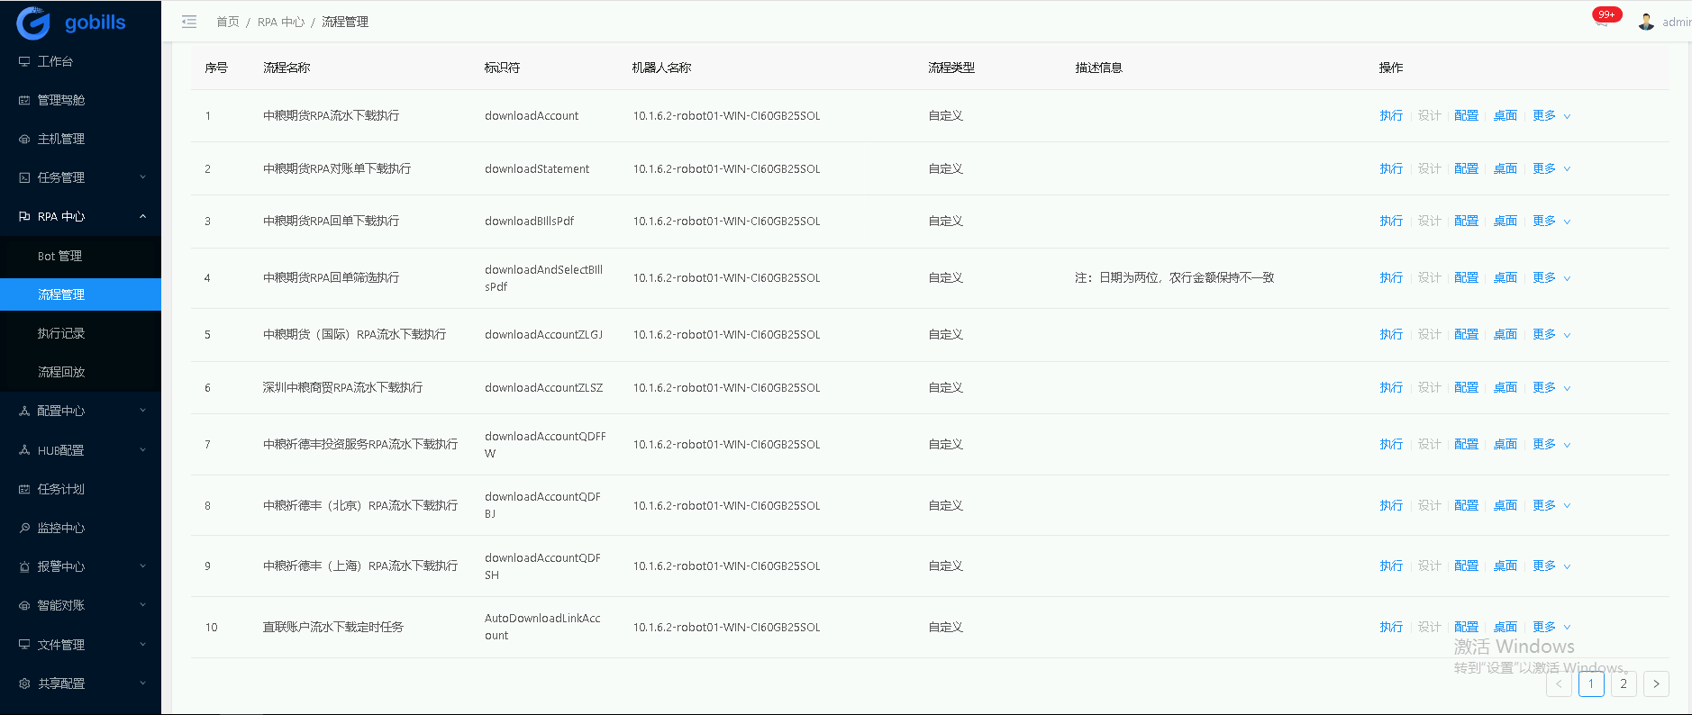Open 监控中心 in the sidebar
Image resolution: width=1692 pixels, height=715 pixels.
[x=60, y=528]
